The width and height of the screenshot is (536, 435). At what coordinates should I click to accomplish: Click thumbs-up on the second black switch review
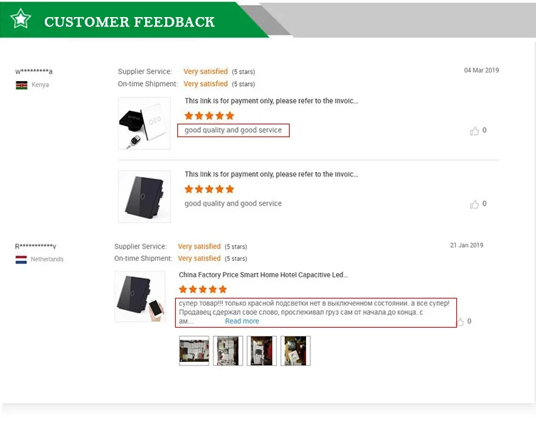pyautogui.click(x=475, y=204)
